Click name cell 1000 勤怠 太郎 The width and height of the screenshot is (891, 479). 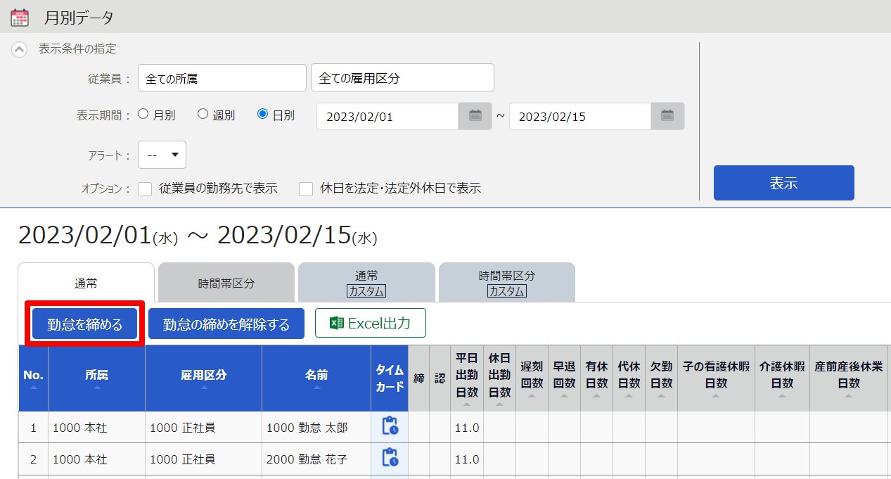[x=316, y=428]
